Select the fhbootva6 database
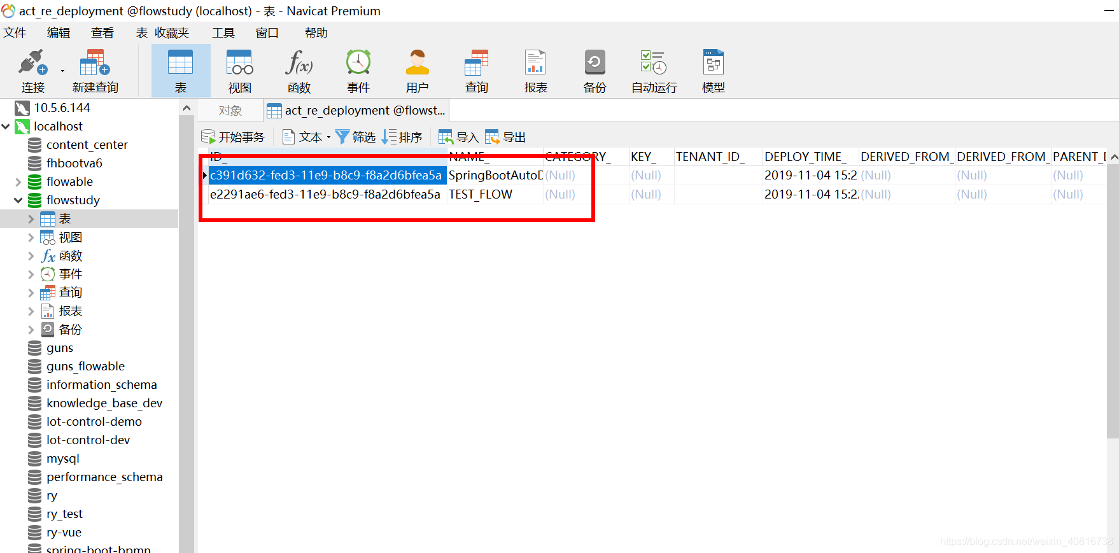Screen dimensions: 1119x553 tap(74, 164)
